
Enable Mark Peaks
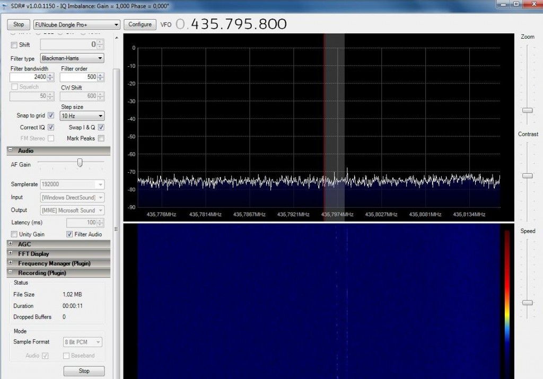100,138
